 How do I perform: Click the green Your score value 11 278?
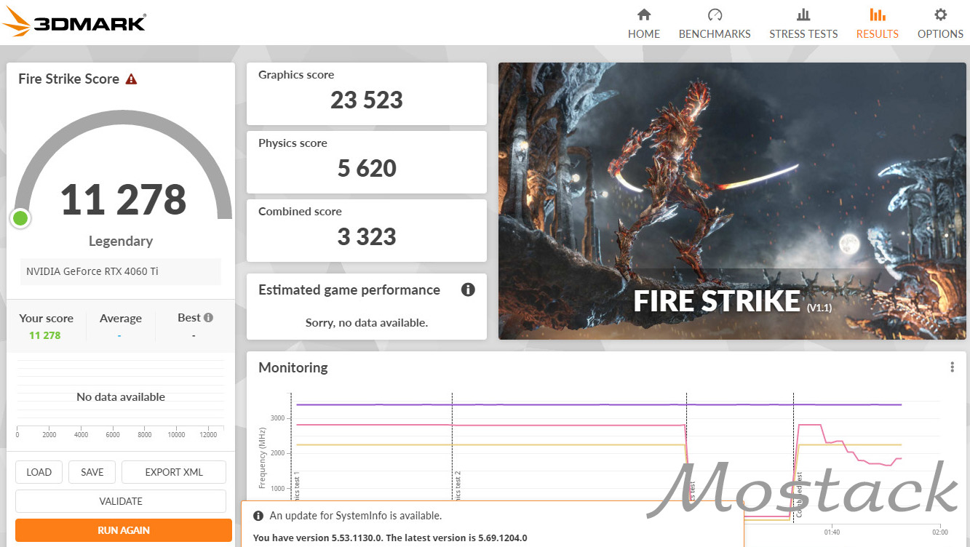pos(45,335)
